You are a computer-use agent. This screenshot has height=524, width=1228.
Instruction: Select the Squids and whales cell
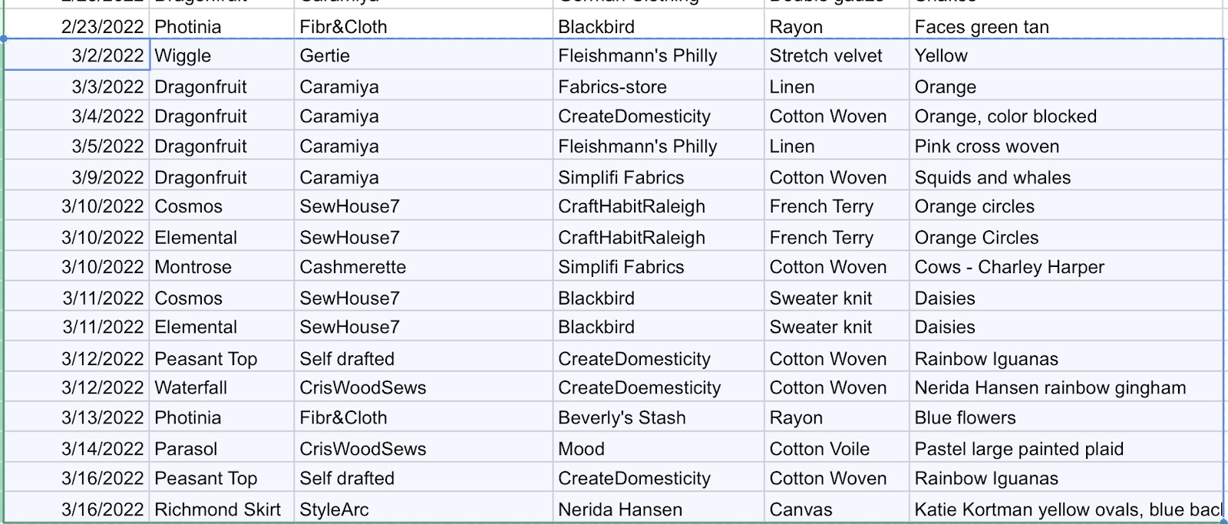(1066, 177)
